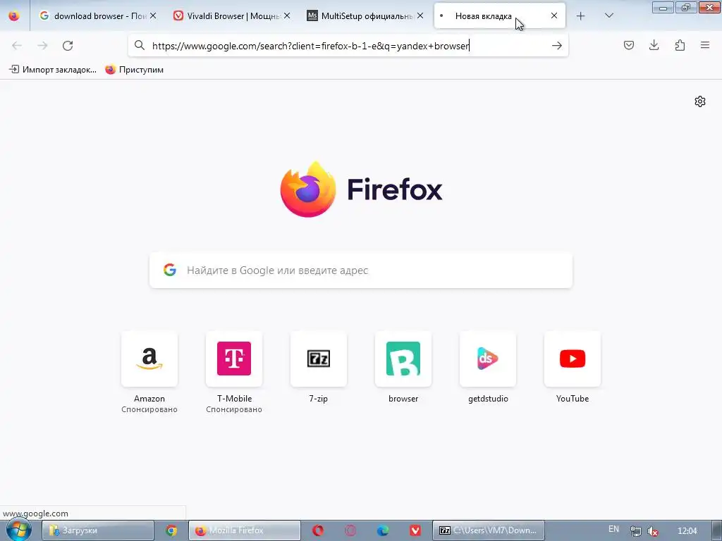Click the address bar URL field

coord(348,46)
